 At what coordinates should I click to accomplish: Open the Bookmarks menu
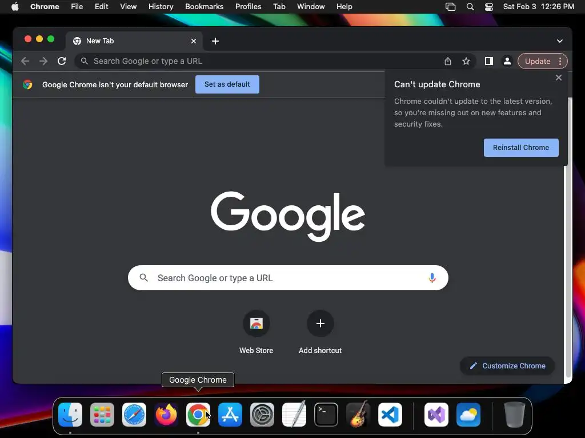point(205,7)
